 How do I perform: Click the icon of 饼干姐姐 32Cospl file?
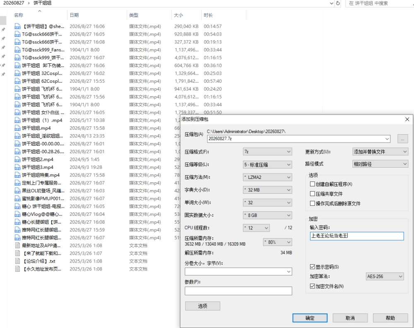17,73
